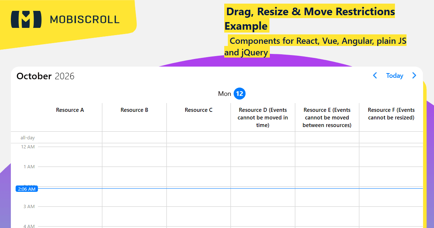Screen dimensions: 434x228
Task: Click the Drag, Resize & Move Restrictions title
Action: pyautogui.click(x=310, y=18)
